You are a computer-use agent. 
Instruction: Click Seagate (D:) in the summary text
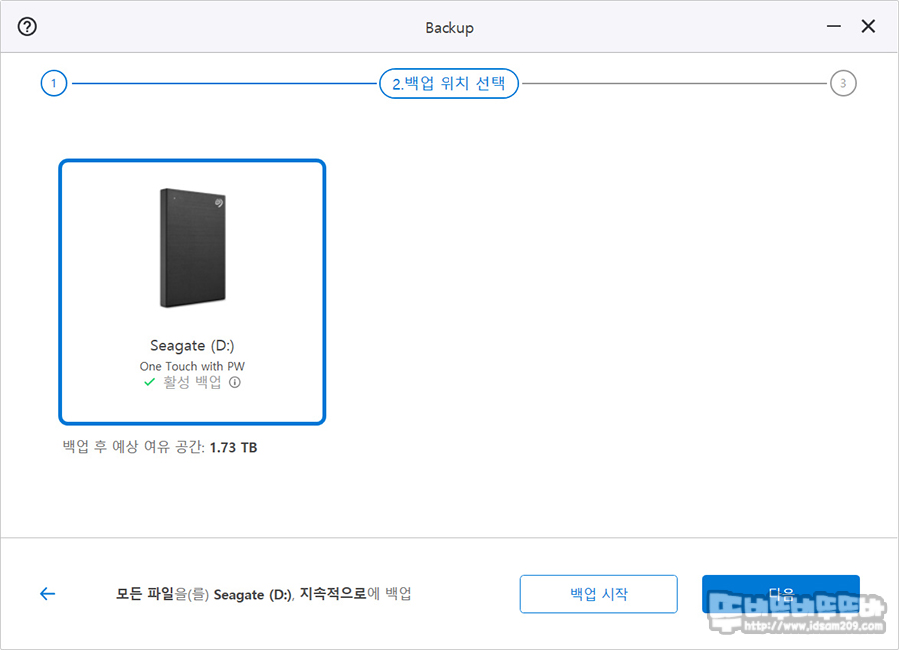253,595
